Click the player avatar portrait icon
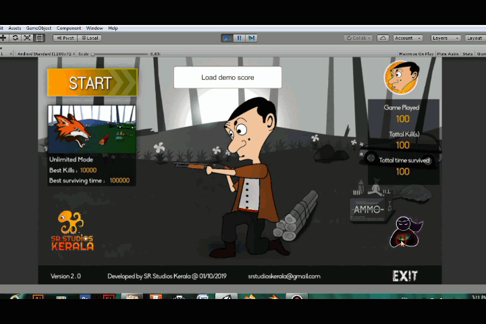The height and width of the screenshot is (324, 486). [402, 77]
